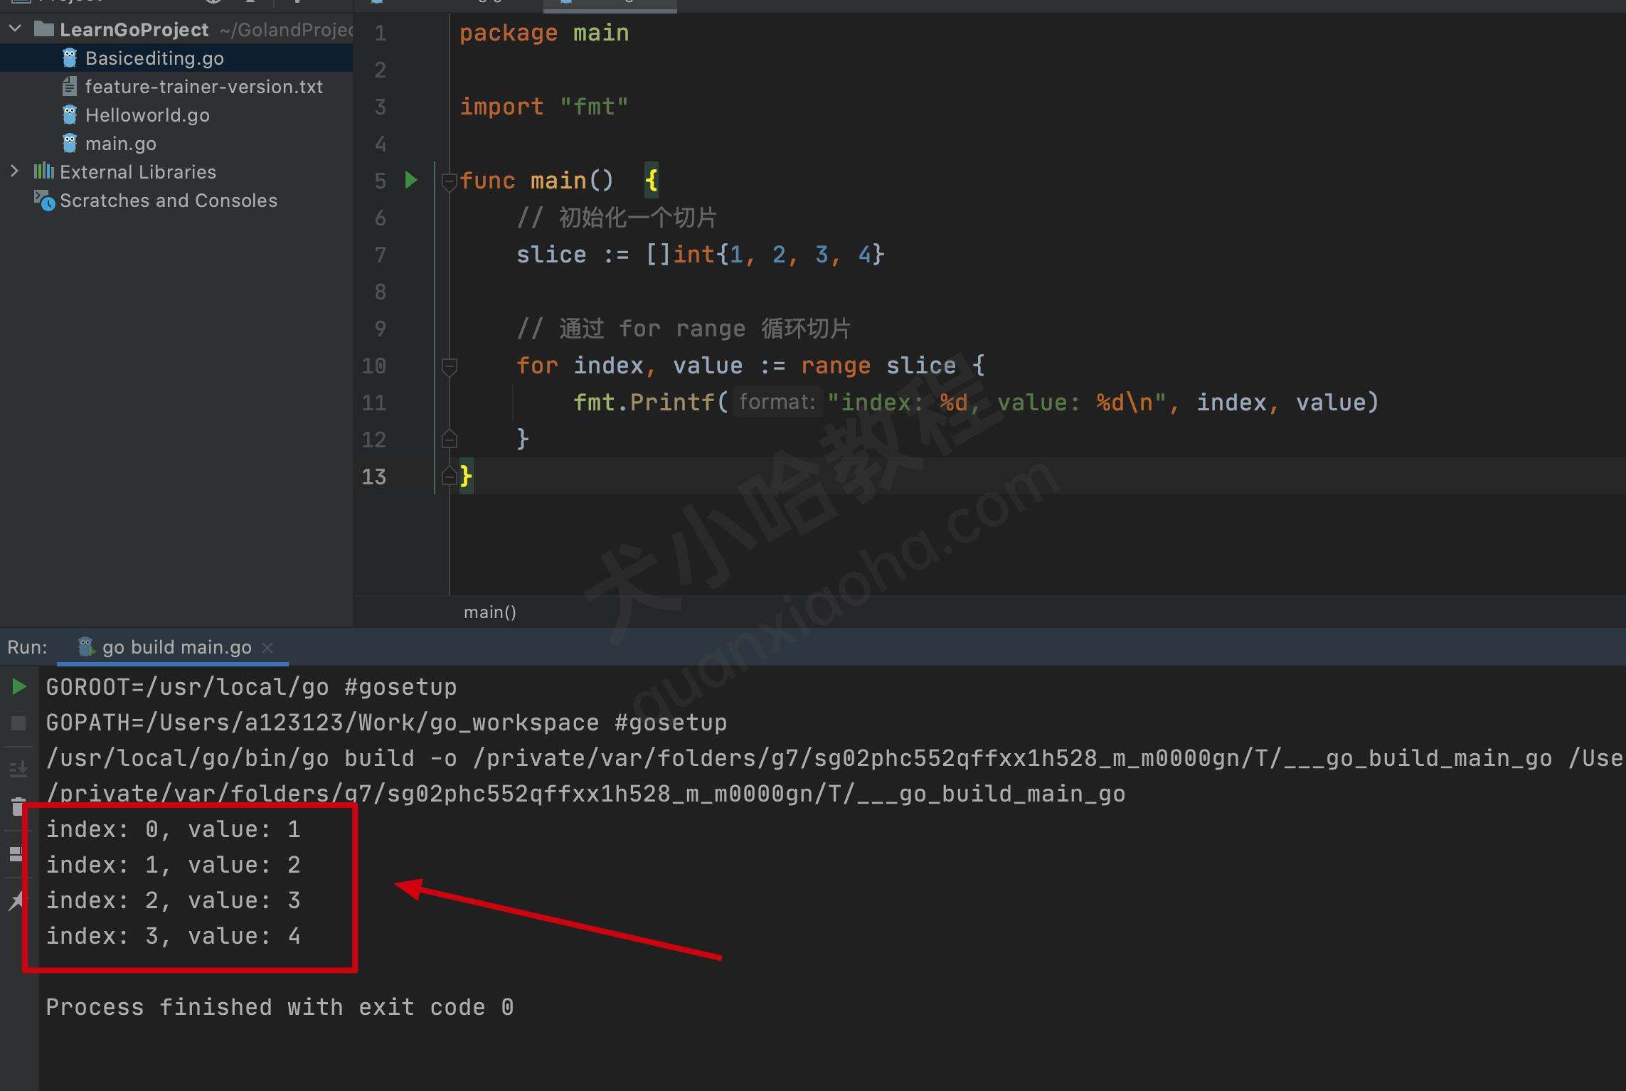Click the scroll down icon in run panel
1626x1091 pixels.
coord(16,768)
